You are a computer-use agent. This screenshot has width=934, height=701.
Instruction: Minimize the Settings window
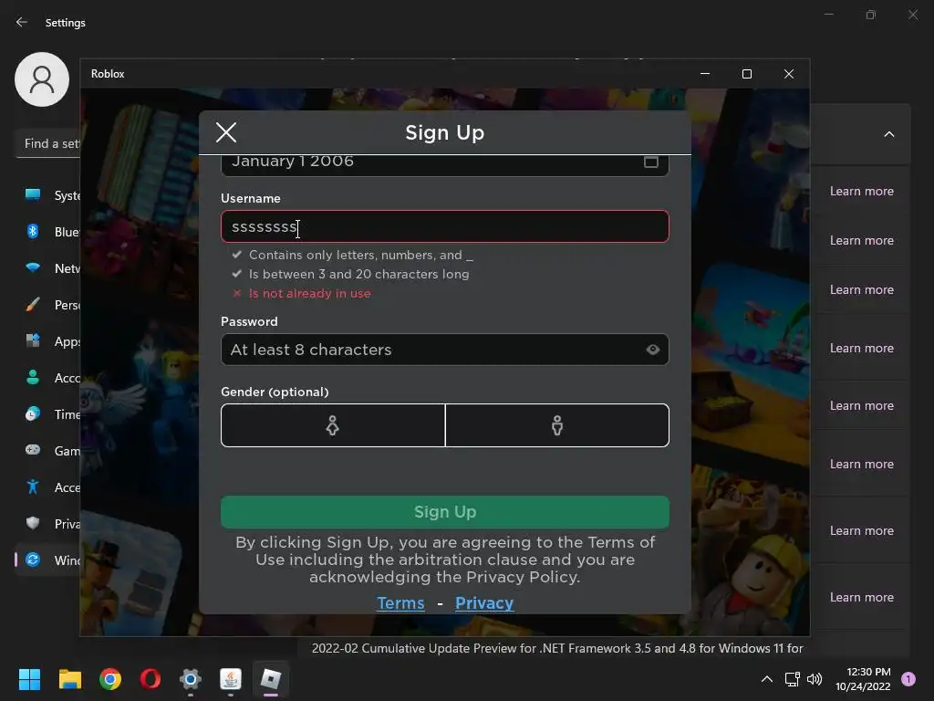click(828, 15)
